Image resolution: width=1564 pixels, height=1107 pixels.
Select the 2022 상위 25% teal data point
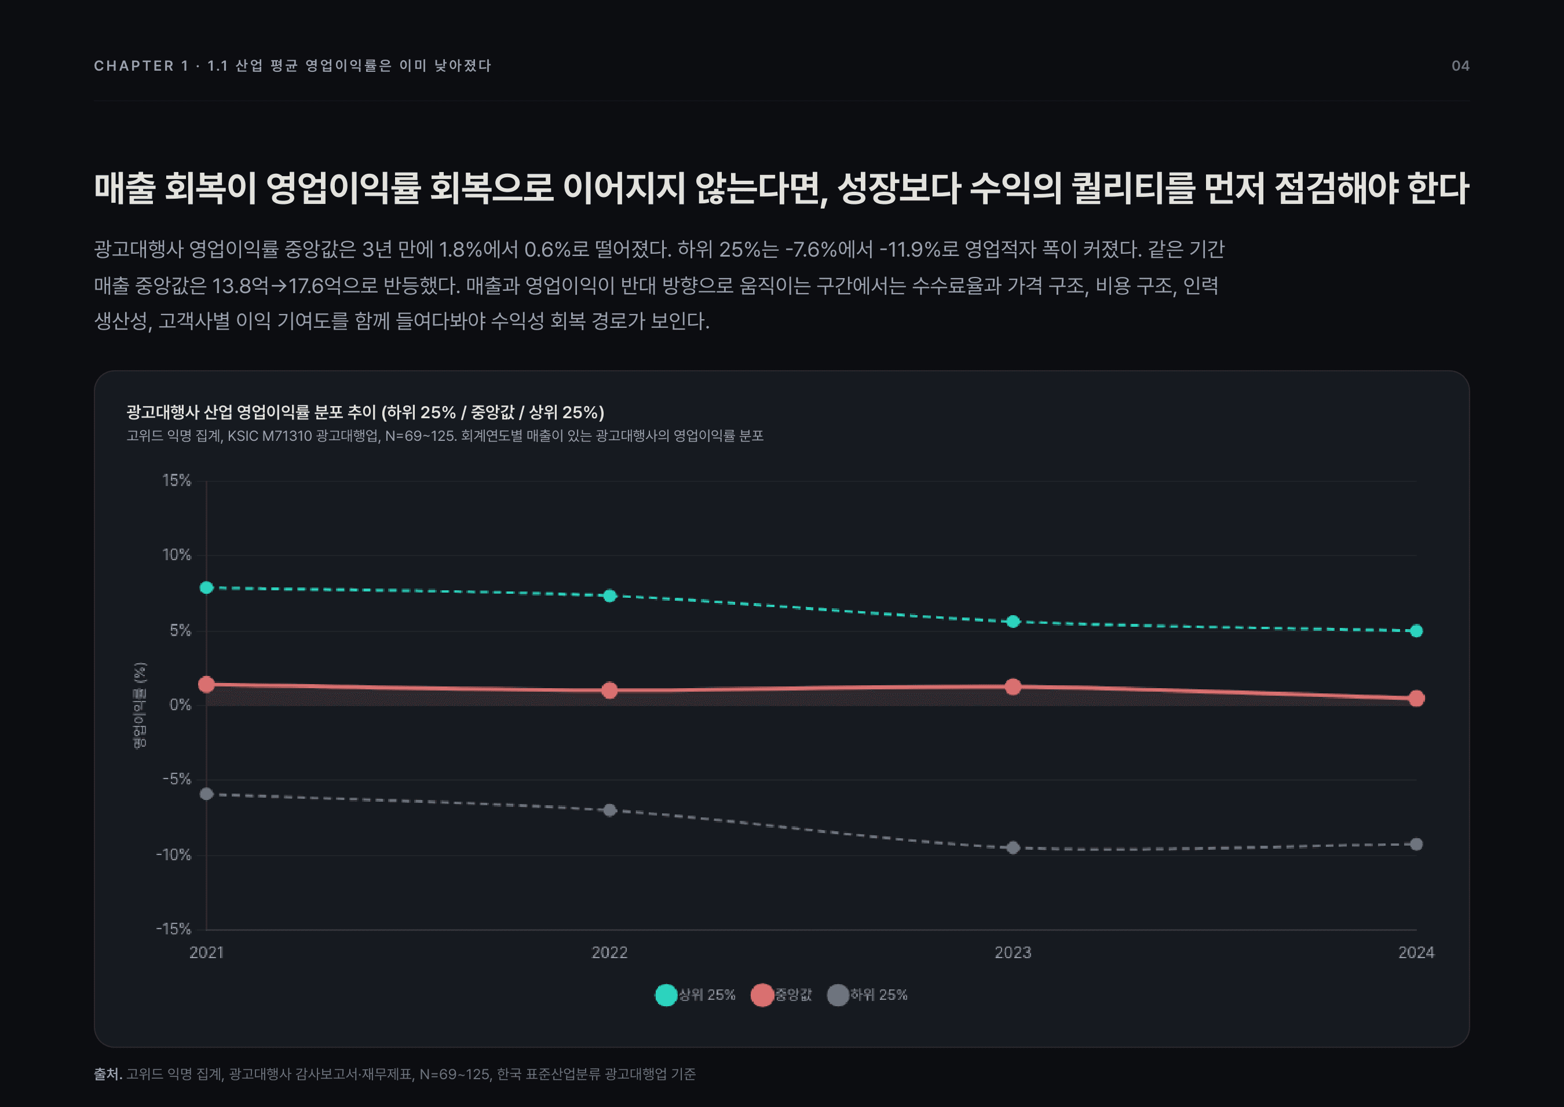(610, 595)
